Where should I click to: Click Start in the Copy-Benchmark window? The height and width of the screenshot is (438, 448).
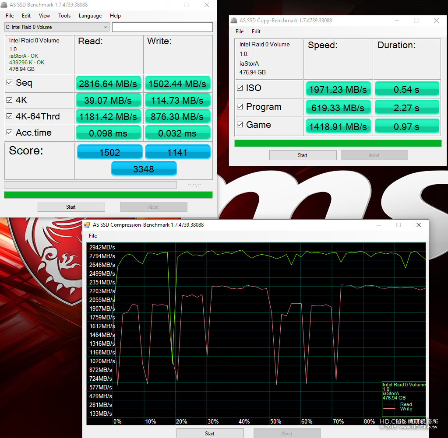point(303,155)
